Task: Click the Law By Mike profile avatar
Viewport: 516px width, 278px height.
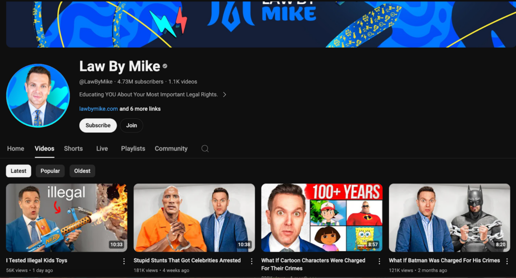Action: [x=38, y=96]
